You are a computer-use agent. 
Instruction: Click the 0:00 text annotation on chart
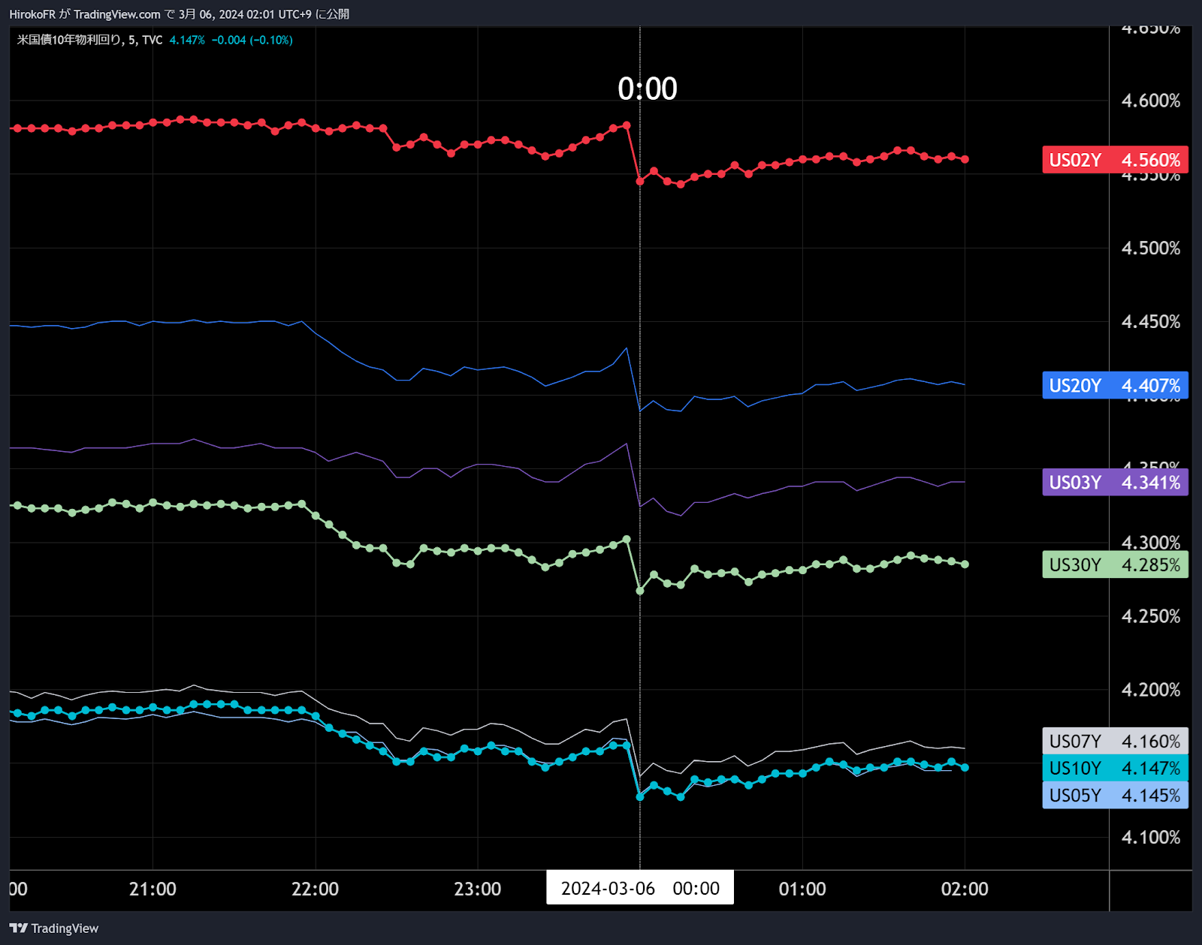pos(647,89)
